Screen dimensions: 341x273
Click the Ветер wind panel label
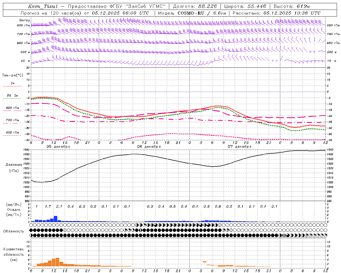(25, 20)
